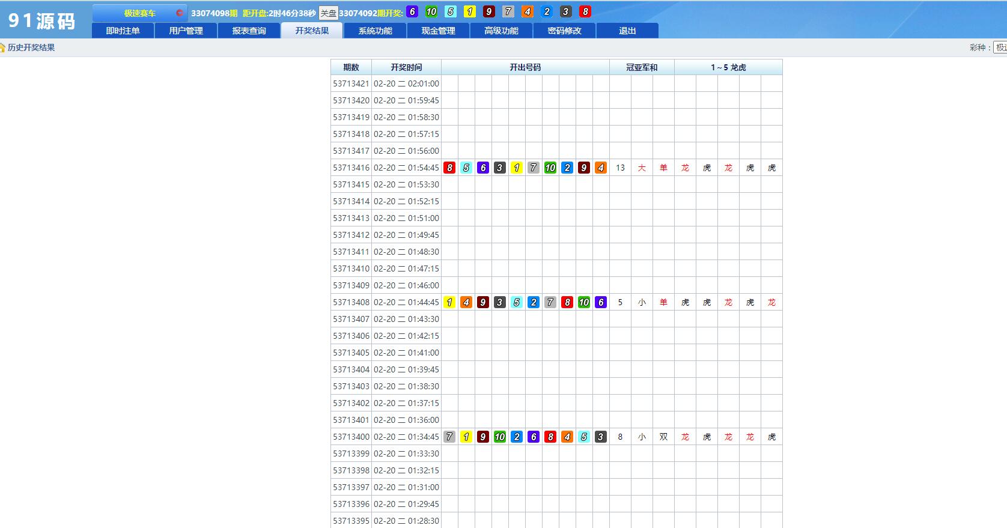This screenshot has height=528, width=1007.
Task: Click 密码修改 to change password
Action: 564,31
